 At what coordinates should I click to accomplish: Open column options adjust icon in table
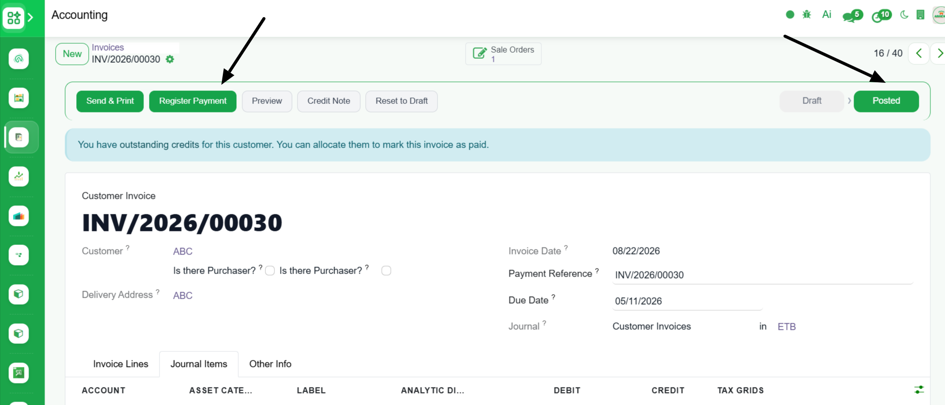pos(919,389)
